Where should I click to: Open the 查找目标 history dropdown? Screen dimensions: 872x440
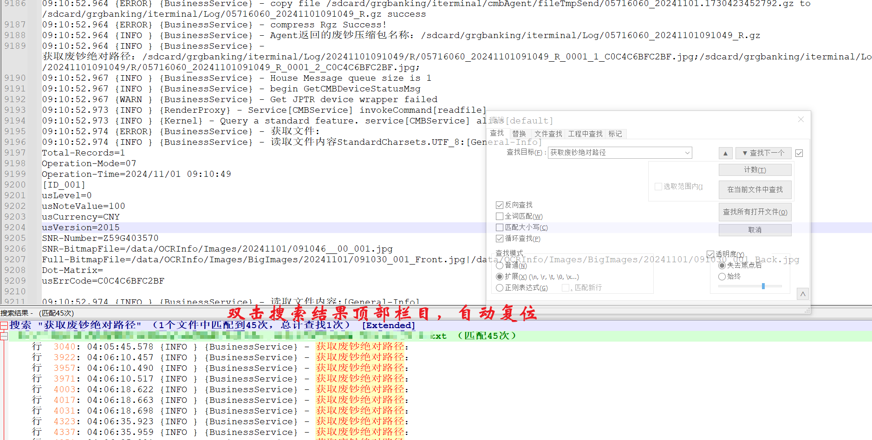click(687, 153)
